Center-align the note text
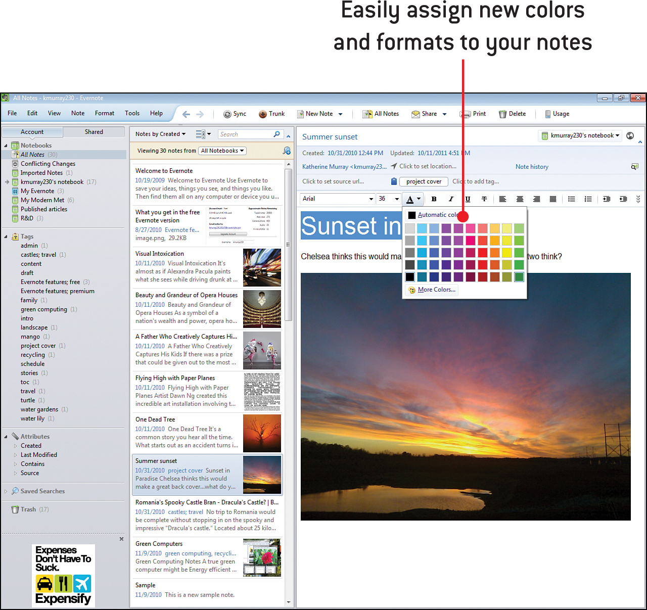 [x=520, y=199]
